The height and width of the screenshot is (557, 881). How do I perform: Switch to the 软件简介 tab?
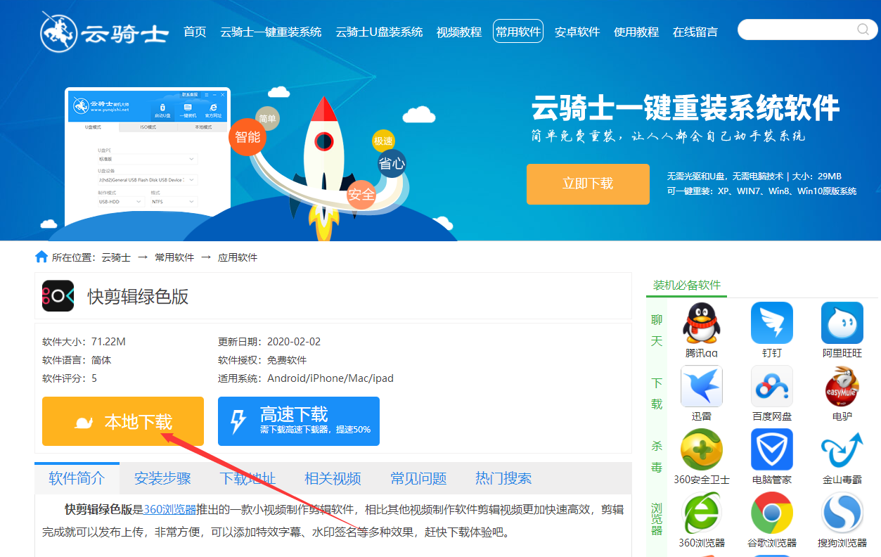point(77,478)
